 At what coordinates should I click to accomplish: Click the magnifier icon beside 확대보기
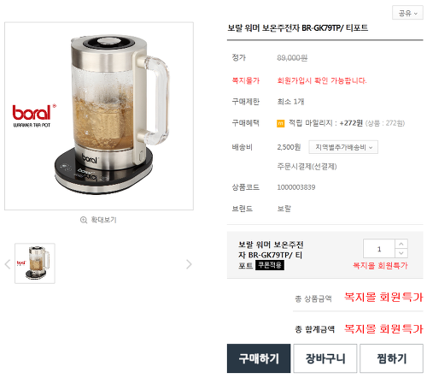click(x=84, y=220)
